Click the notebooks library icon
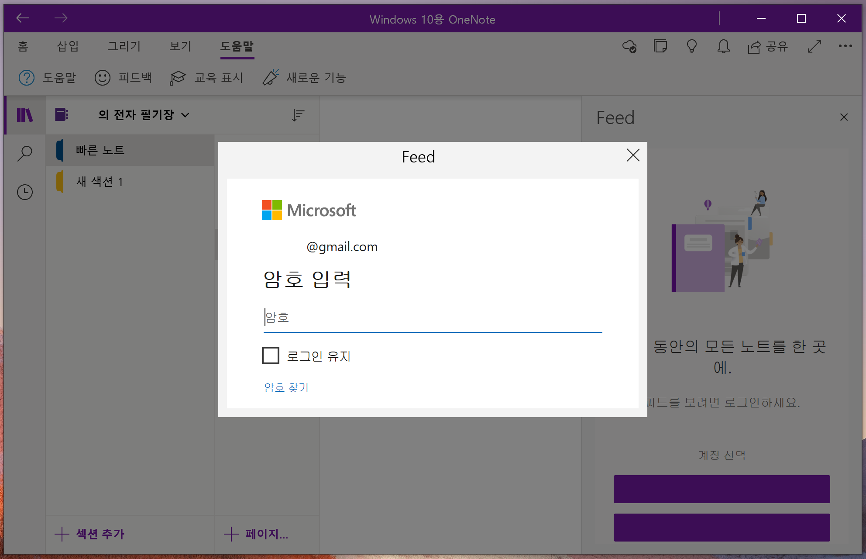 click(x=25, y=115)
